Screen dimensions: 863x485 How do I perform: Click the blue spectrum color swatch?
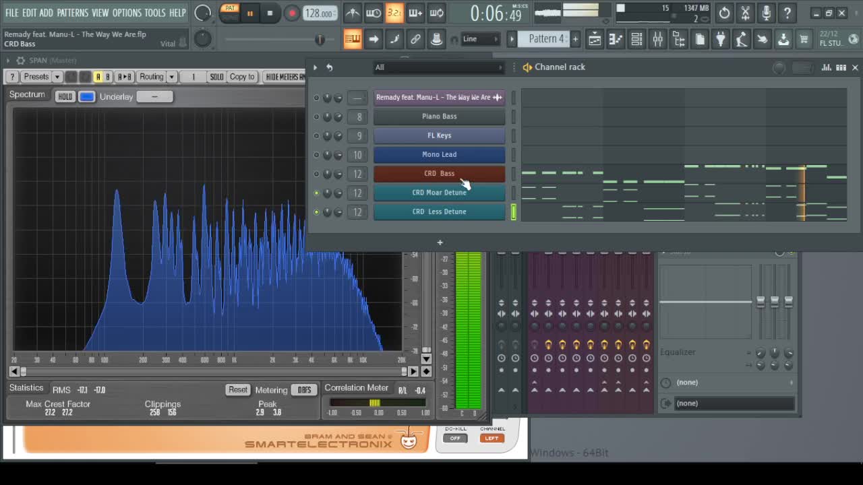(x=87, y=96)
